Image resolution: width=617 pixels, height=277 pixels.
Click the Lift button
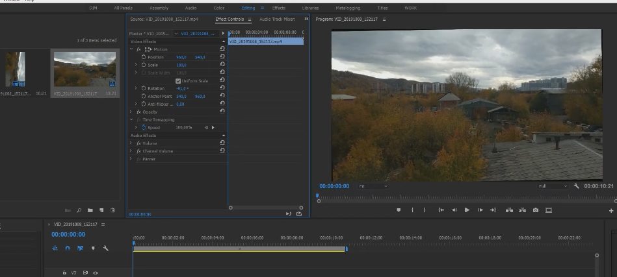point(509,210)
